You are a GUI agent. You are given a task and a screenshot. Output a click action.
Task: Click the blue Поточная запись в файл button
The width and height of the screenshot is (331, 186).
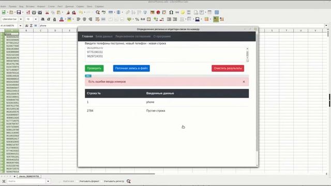(131, 68)
